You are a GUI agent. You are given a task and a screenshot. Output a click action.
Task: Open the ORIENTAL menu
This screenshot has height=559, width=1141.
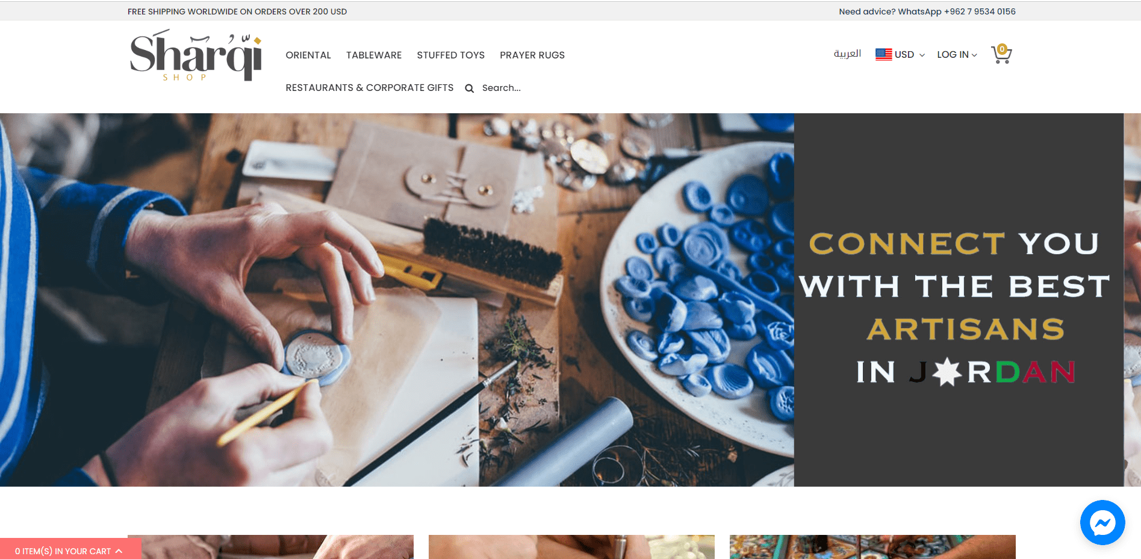pyautogui.click(x=308, y=55)
